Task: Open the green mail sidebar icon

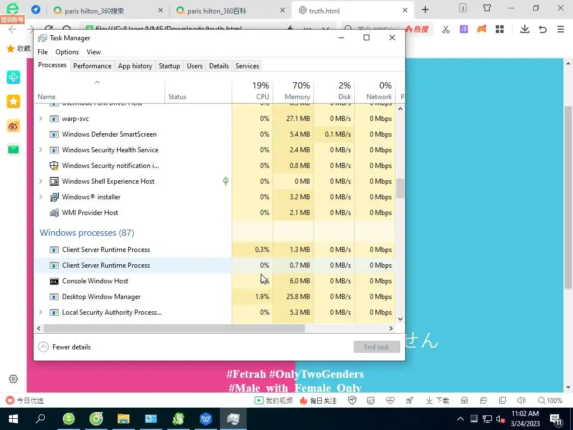Action: [x=13, y=149]
